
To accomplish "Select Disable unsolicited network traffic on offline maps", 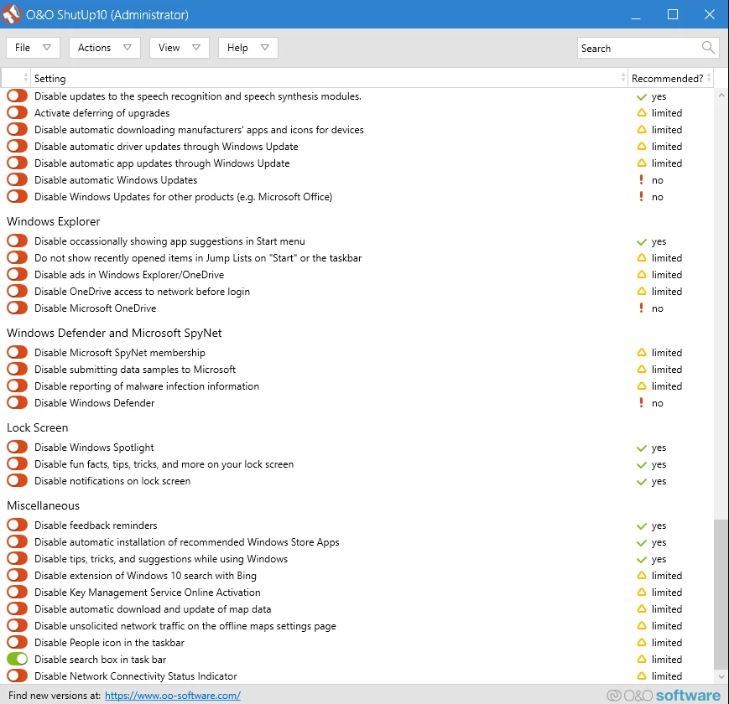I will click(x=185, y=625).
